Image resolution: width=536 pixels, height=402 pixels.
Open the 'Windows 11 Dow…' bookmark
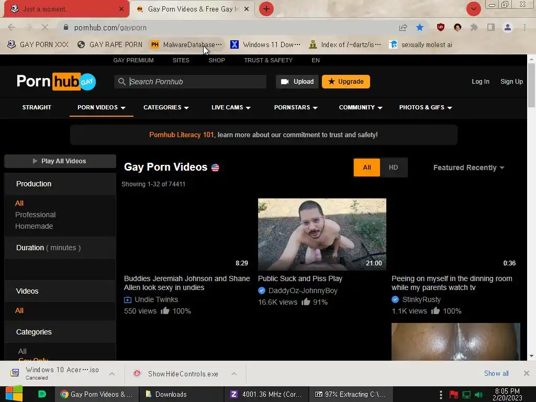pyautogui.click(x=265, y=45)
